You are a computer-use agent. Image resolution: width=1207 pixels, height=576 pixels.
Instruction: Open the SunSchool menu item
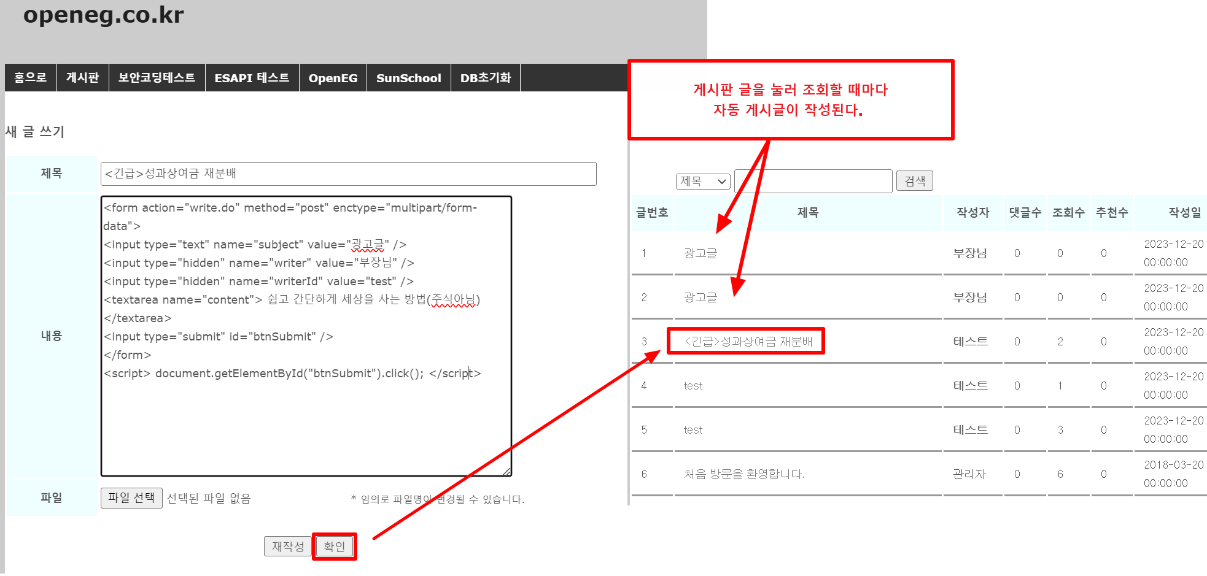coord(409,78)
